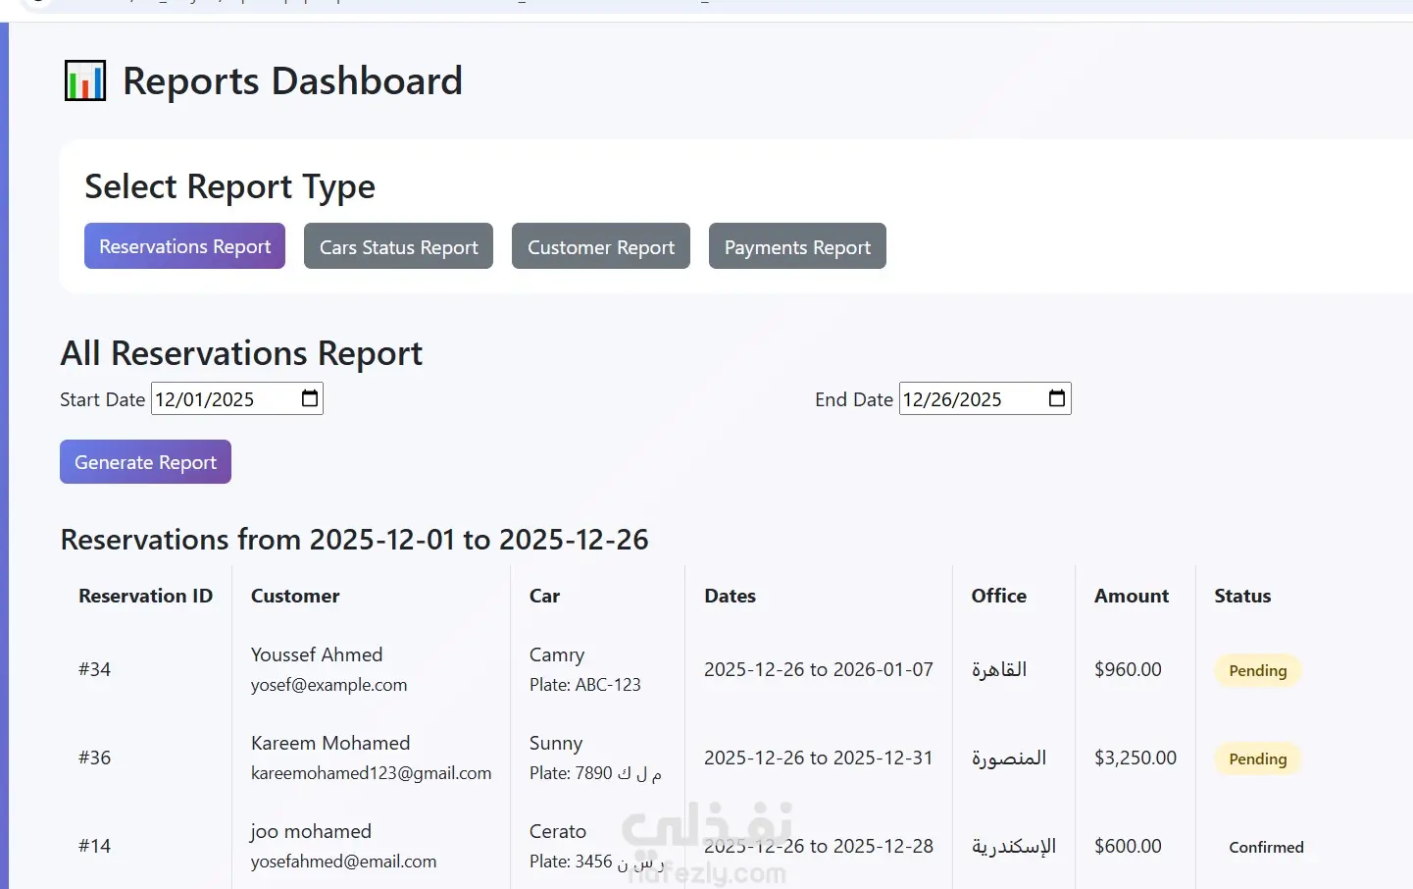The height and width of the screenshot is (889, 1413).
Task: Open the Start Date calendar picker icon
Action: [x=310, y=398]
